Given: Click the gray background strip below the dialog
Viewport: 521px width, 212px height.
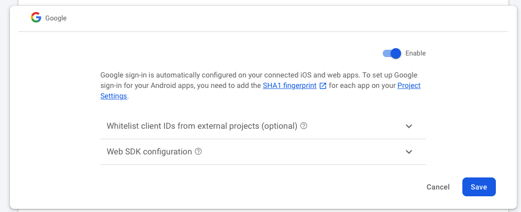Looking at the screenshot, I should 262,210.
